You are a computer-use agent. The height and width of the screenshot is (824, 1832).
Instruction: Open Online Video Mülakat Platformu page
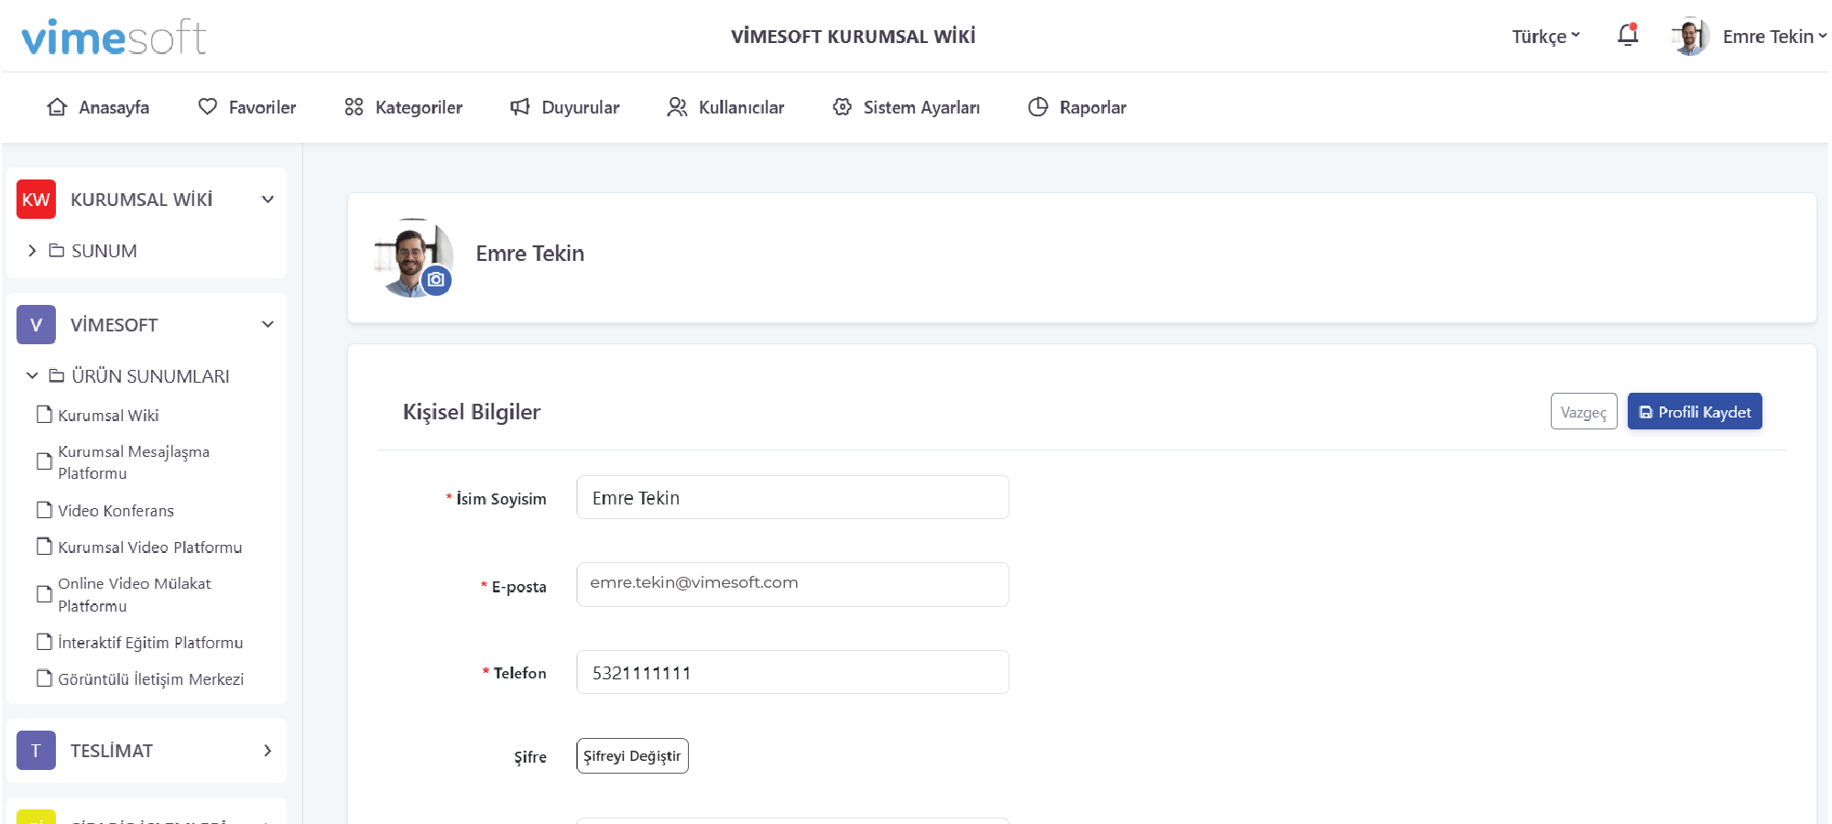[134, 595]
